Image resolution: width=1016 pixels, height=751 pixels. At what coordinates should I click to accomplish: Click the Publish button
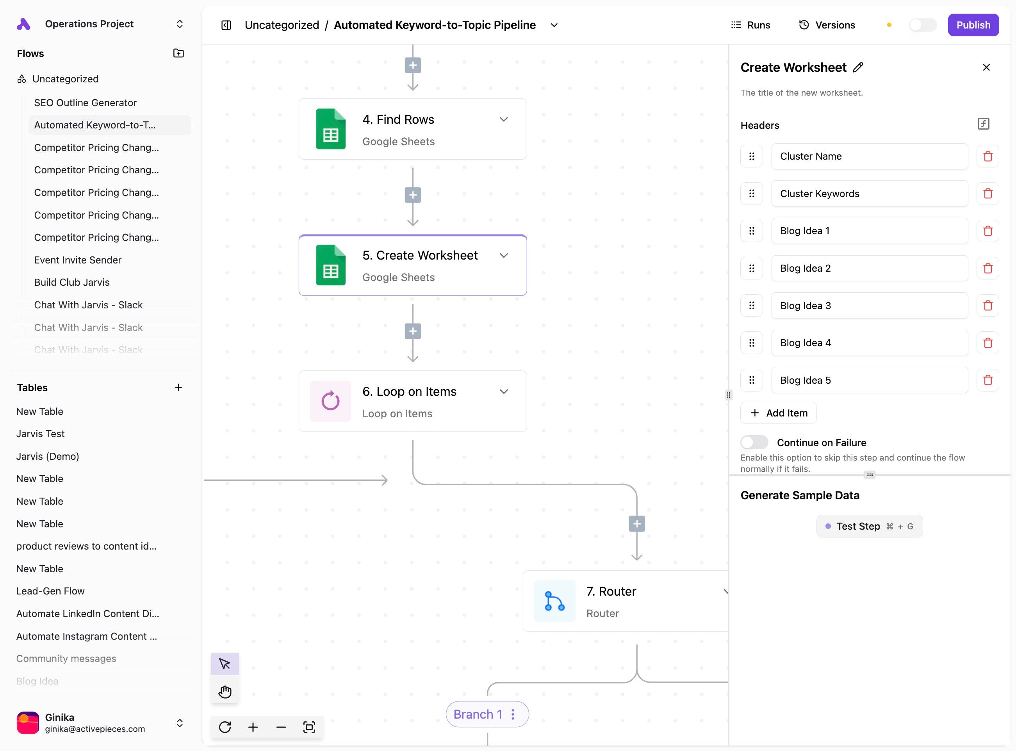coord(973,25)
